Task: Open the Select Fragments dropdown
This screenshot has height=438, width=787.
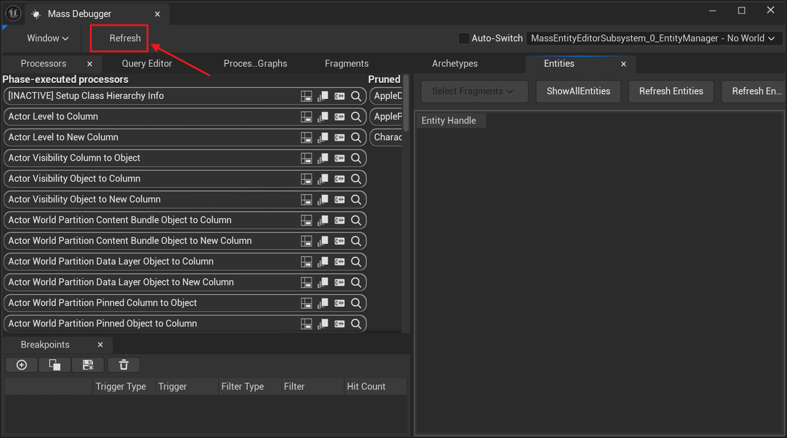Action: 474,91
